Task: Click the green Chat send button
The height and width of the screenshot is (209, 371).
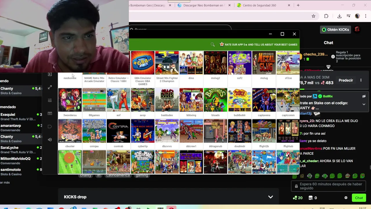Action: point(359,198)
